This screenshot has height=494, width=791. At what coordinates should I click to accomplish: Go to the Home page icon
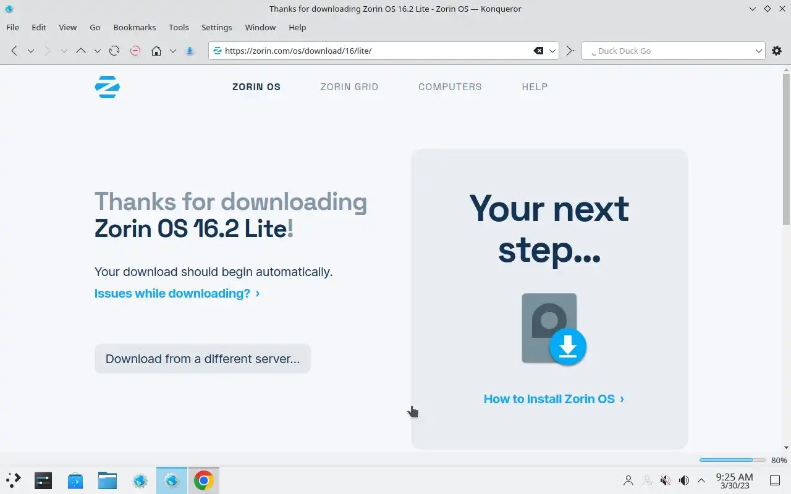point(156,51)
